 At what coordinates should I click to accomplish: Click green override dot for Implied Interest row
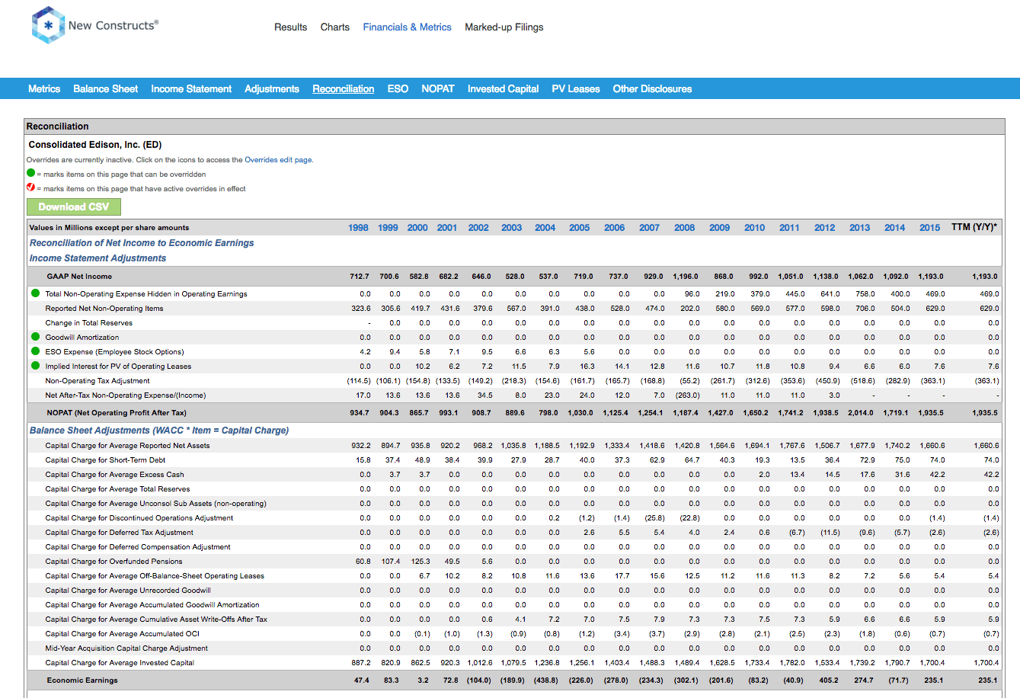click(35, 366)
